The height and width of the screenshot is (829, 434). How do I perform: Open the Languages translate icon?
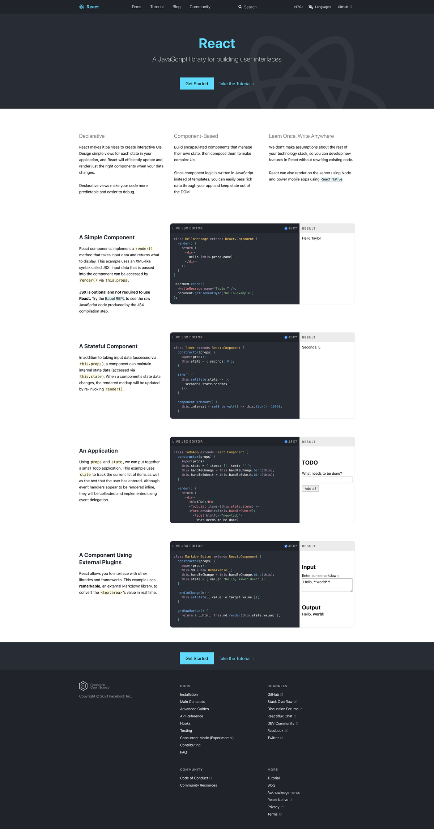[x=310, y=7]
